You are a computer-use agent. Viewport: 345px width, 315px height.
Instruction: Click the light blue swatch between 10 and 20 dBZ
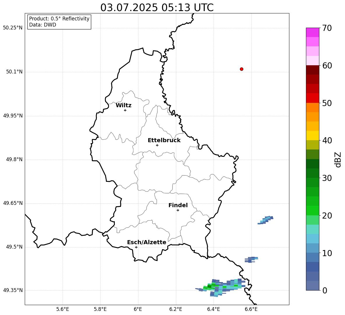(312, 239)
